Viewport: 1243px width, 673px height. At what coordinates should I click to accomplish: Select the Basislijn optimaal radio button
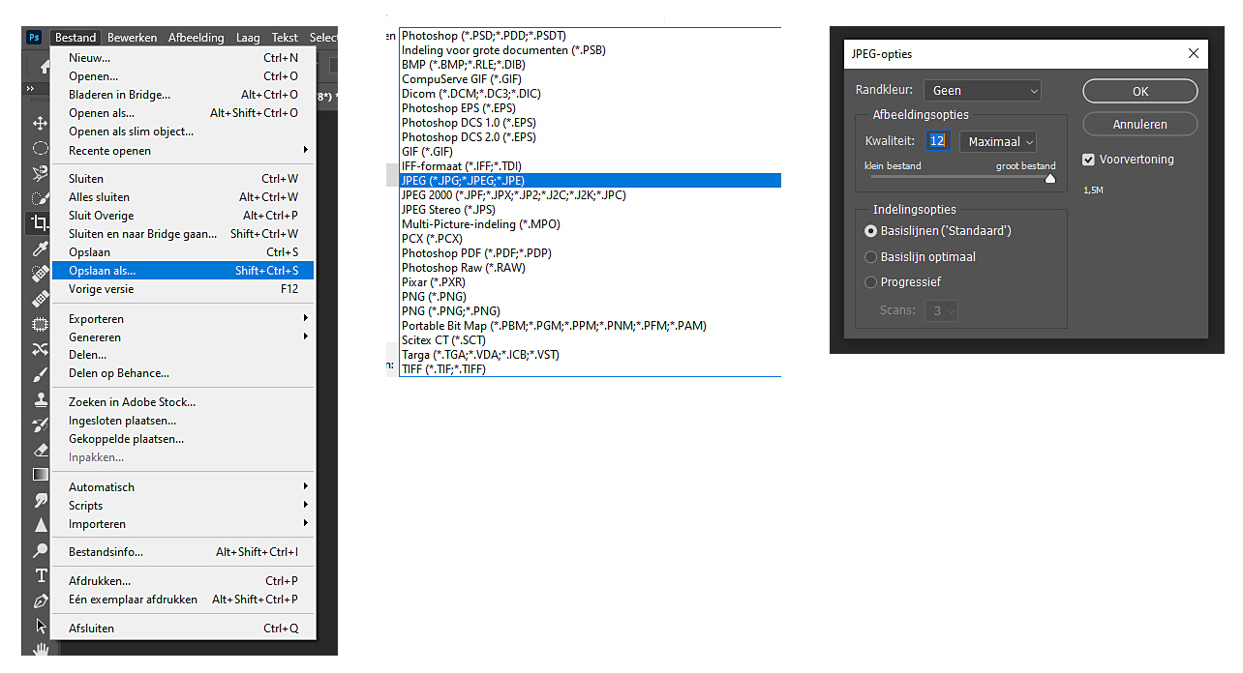tap(871, 257)
